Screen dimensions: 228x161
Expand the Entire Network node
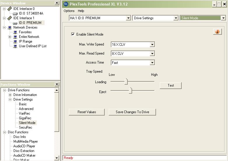[x=10, y=37]
